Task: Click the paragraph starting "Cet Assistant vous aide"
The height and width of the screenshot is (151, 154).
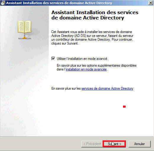Action: pyautogui.click(x=92, y=37)
